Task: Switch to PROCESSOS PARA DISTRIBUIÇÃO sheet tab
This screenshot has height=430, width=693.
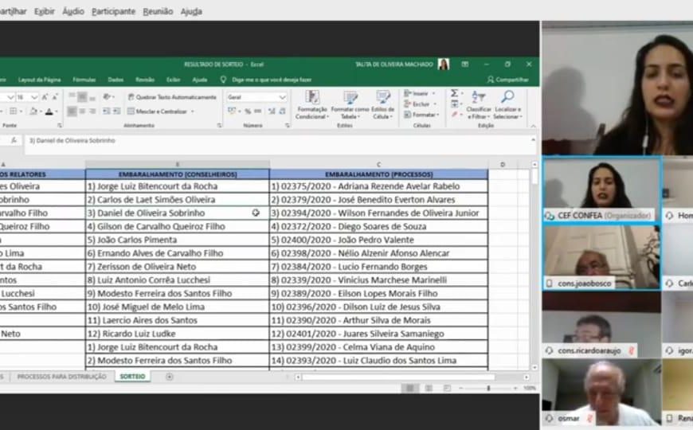Action: 62,377
